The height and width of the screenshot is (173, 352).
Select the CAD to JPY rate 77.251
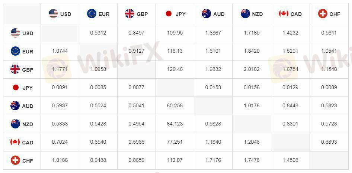[175, 142]
